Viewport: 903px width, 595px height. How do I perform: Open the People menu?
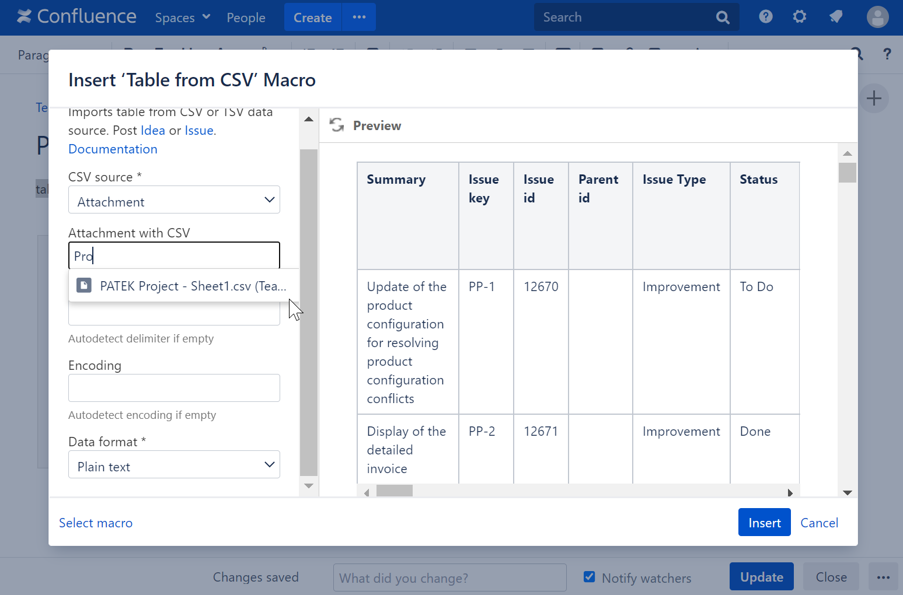(246, 17)
